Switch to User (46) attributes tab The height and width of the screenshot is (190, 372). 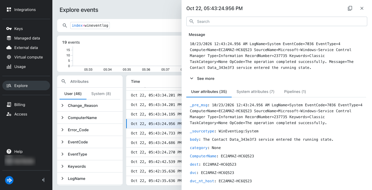coord(73,94)
